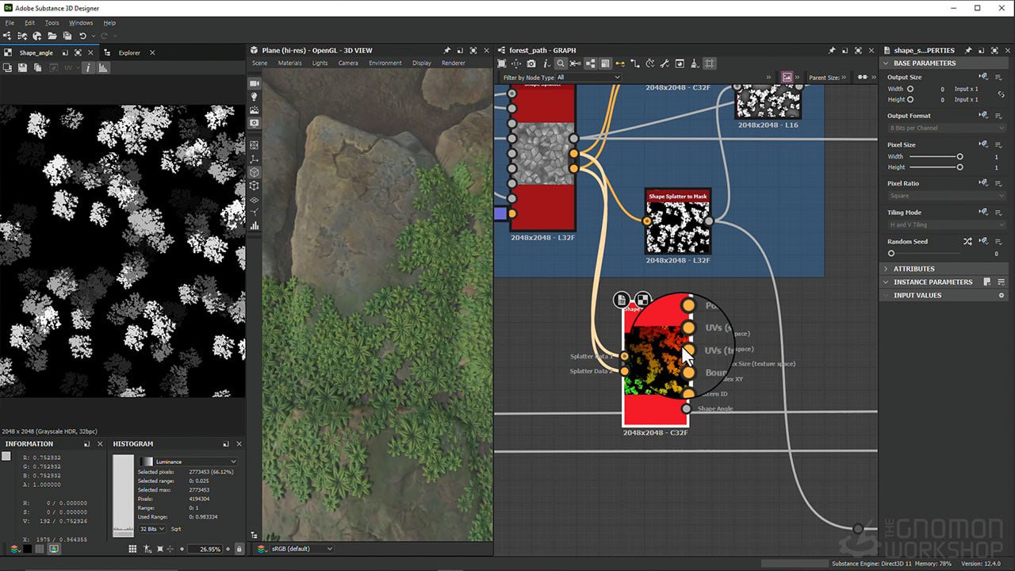Close the Shape_angle tab
1015x571 pixels.
[92, 52]
